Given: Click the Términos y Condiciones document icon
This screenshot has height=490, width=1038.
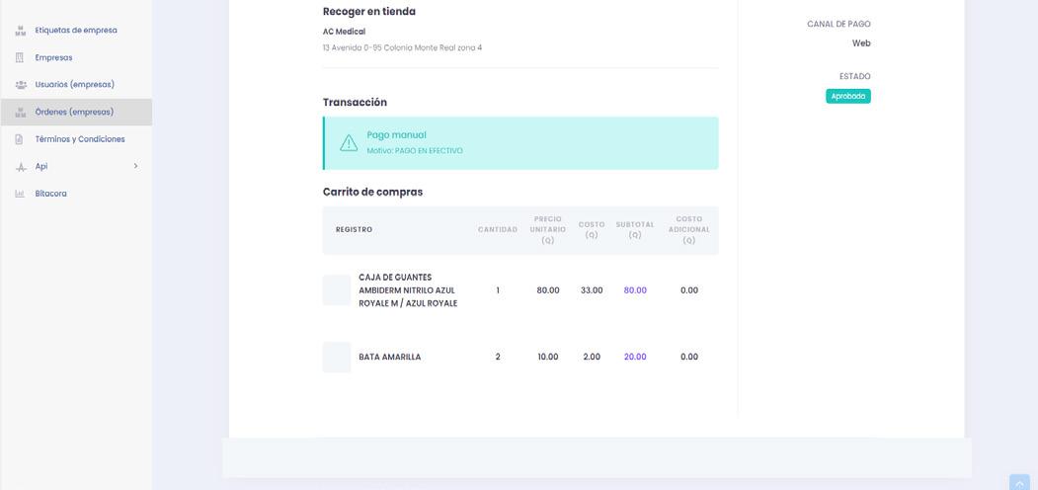Looking at the screenshot, I should (x=19, y=139).
